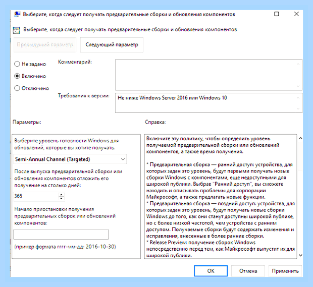This screenshot has height=287, width=313.
Task: Decrease the 365 days value with down arrow
Action: click(62, 198)
